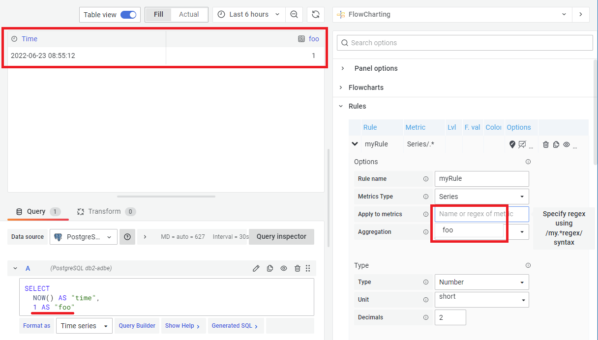Click the info icon next to Type heading

pyautogui.click(x=528, y=265)
